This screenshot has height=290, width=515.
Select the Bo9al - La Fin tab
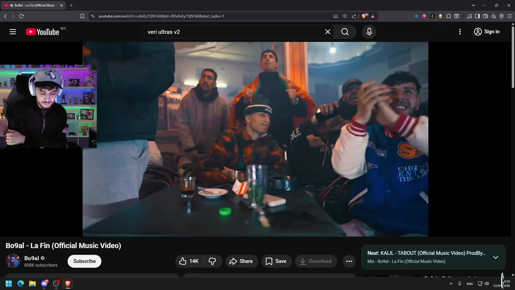click(34, 5)
